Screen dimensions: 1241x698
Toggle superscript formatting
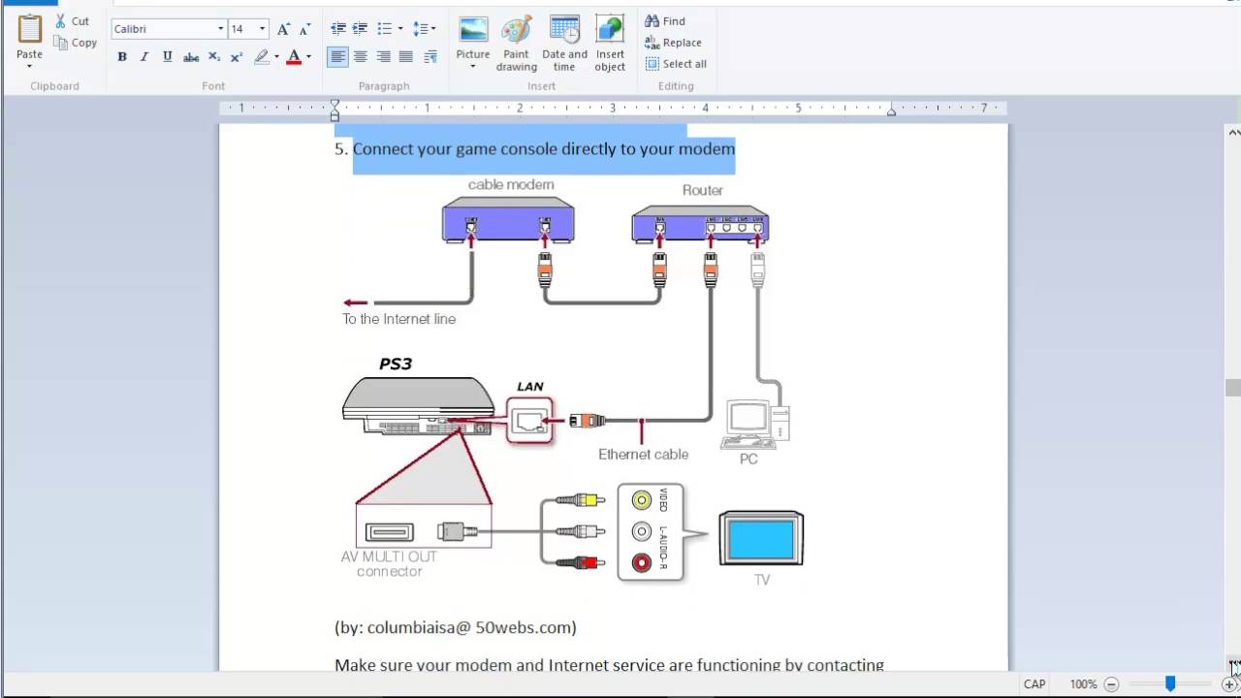[x=237, y=57]
